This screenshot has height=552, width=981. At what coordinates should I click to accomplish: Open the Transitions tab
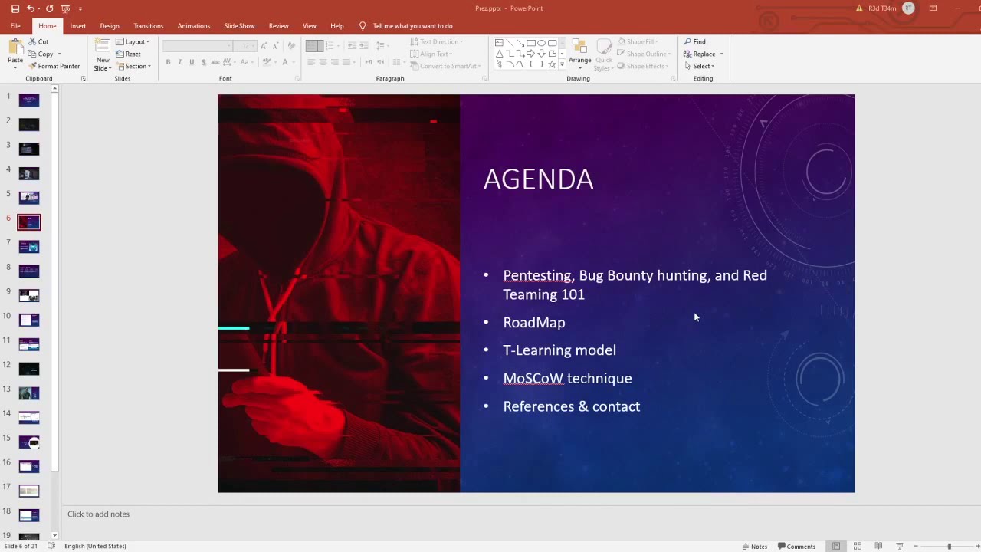tap(149, 26)
